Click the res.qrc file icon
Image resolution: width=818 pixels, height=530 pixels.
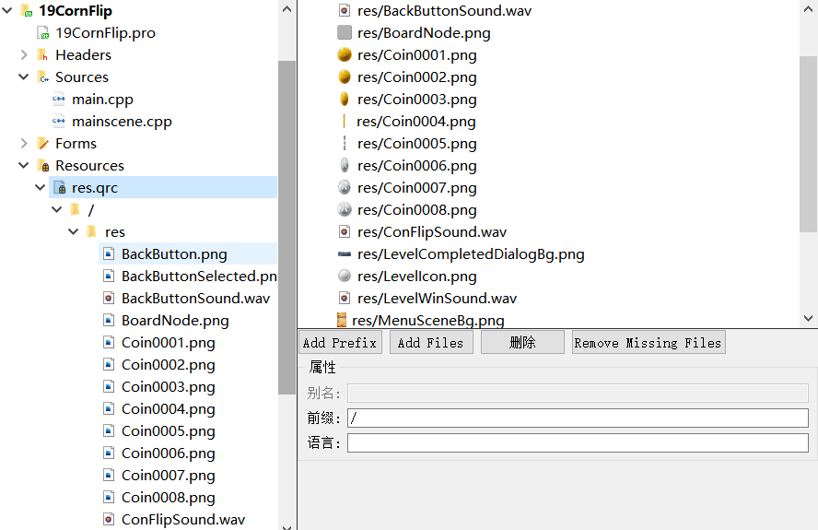60,187
